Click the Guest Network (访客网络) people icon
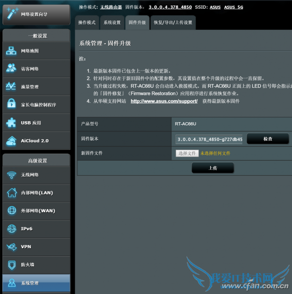 click(11, 68)
